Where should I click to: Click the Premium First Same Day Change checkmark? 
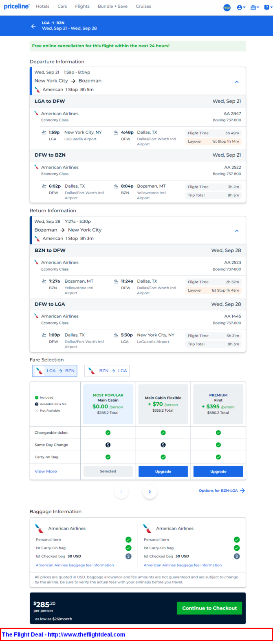click(218, 445)
